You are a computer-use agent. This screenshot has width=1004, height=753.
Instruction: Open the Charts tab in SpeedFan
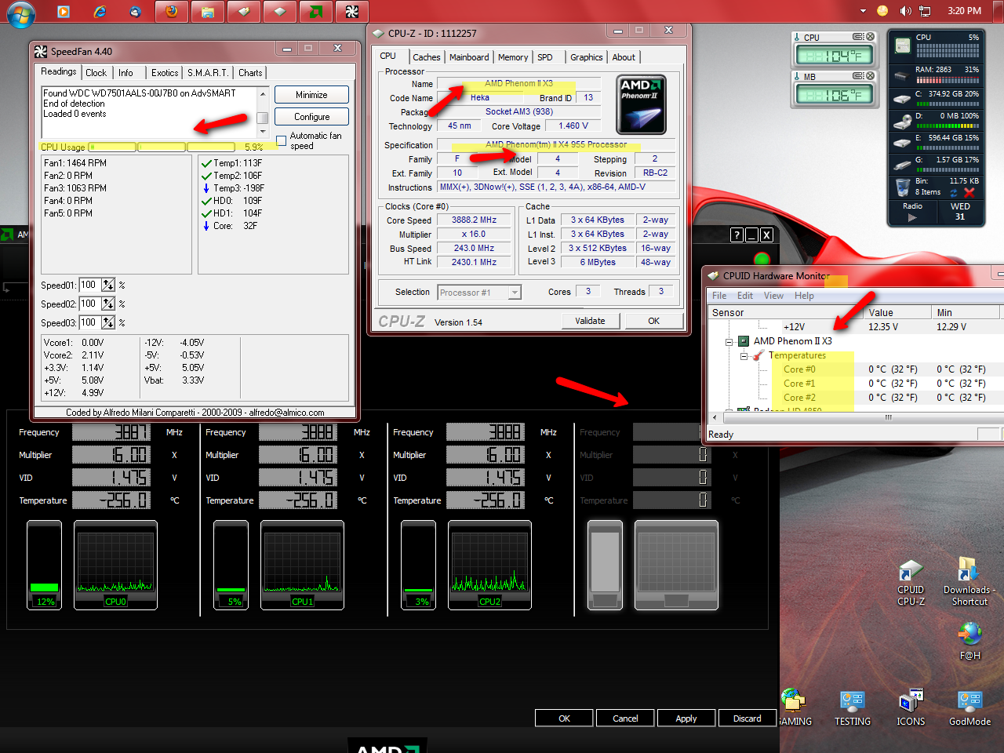tap(250, 73)
